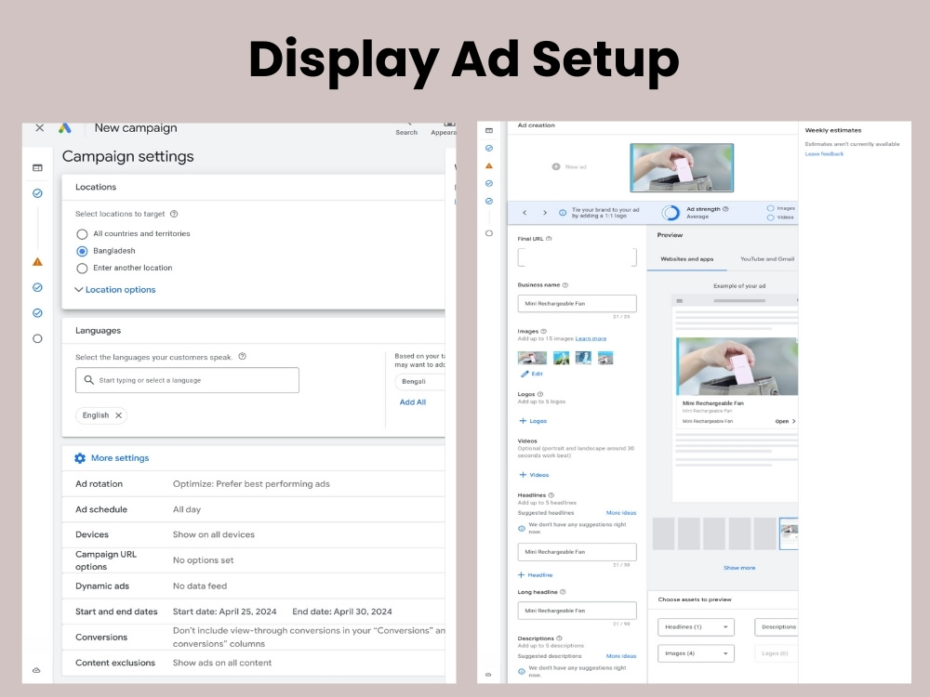Click Add All suggested languages
This screenshot has height=697, width=930.
pos(413,401)
